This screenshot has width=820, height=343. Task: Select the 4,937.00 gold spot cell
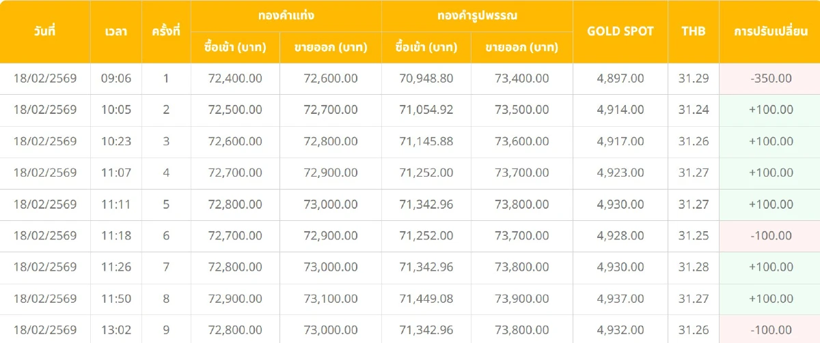(x=620, y=299)
